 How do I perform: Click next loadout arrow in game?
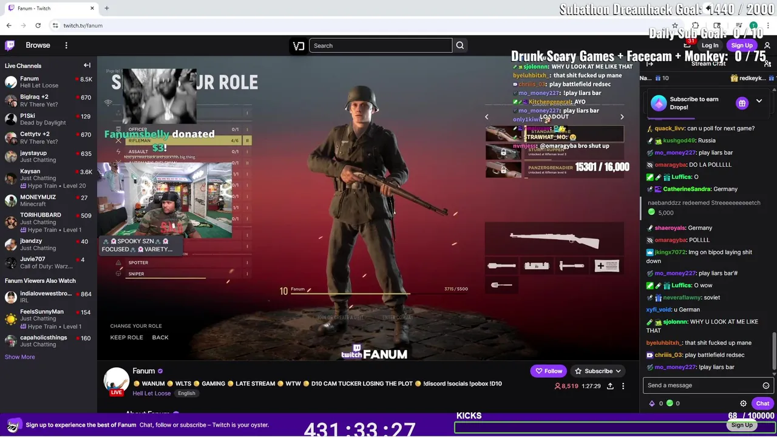[x=622, y=117]
